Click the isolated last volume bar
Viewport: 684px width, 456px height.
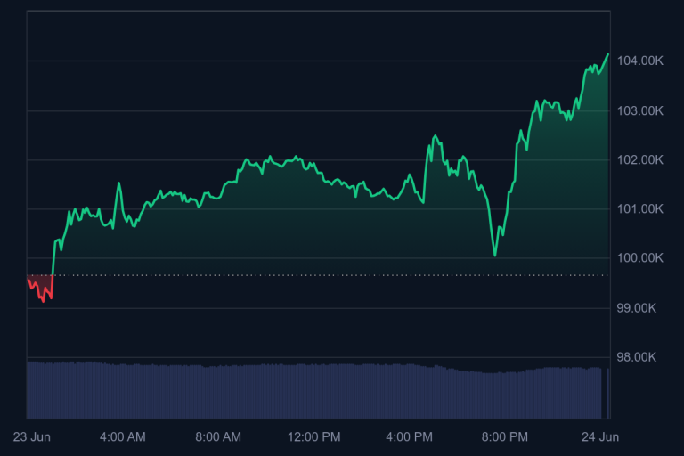[x=607, y=393]
